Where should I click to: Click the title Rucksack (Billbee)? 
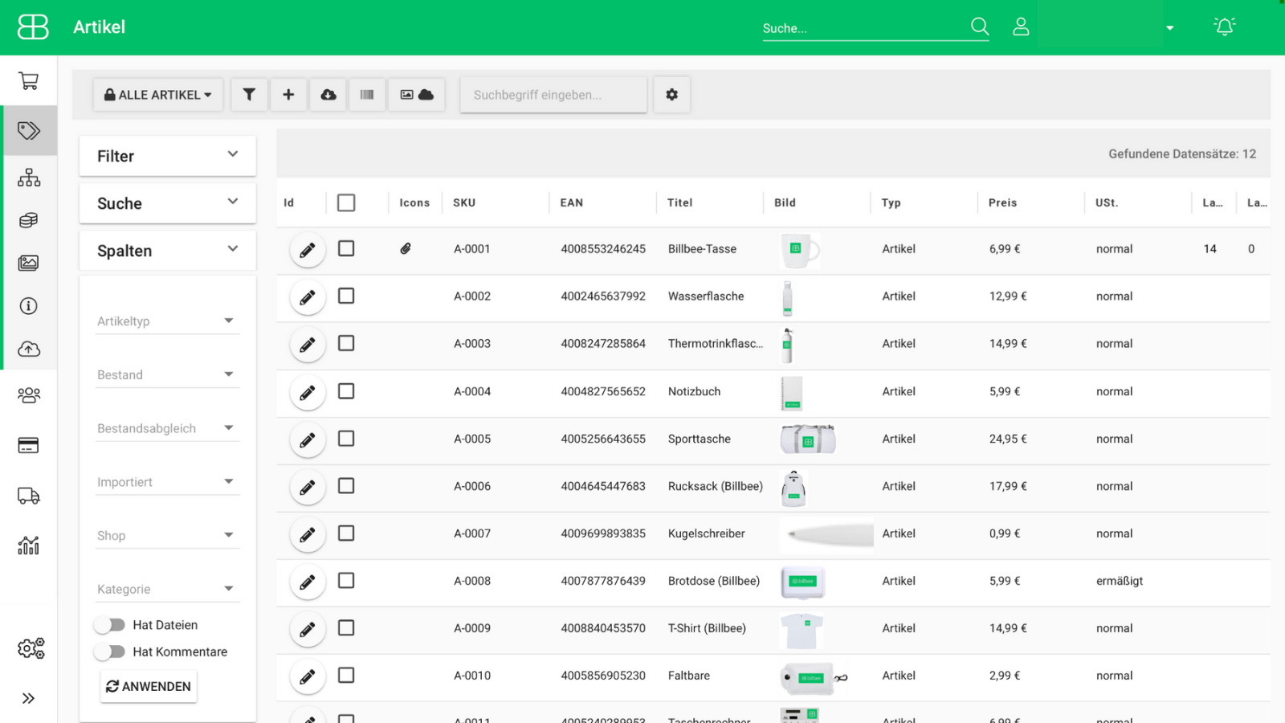(716, 486)
